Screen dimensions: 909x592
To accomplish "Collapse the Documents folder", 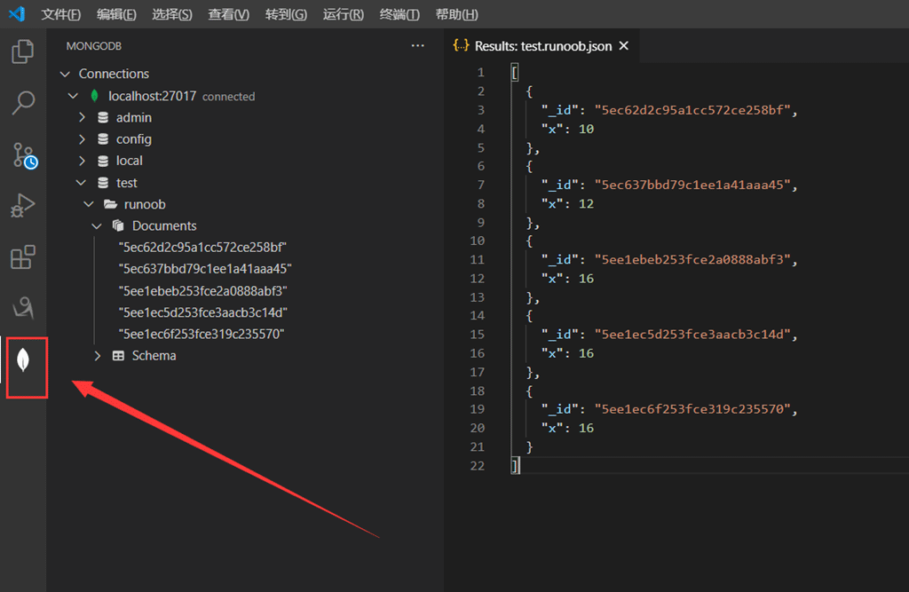I will tap(98, 226).
